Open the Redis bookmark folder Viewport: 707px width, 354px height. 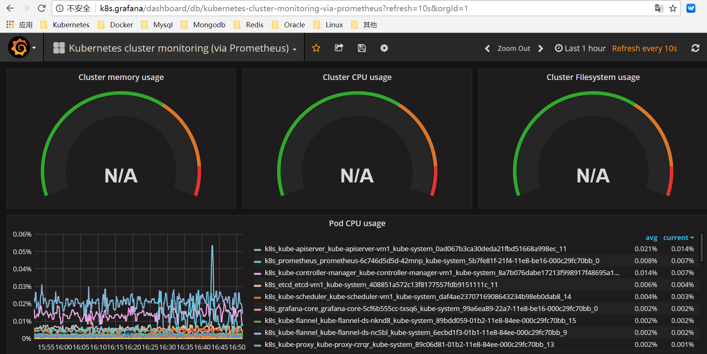[248, 25]
